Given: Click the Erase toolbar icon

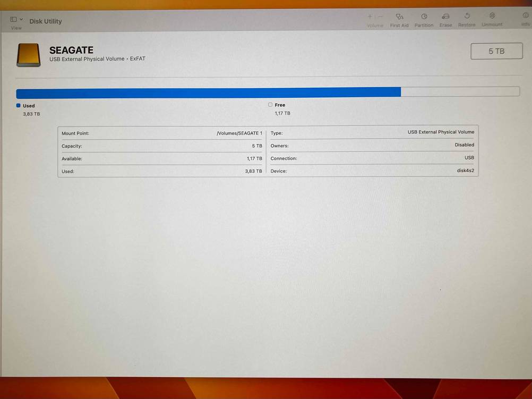Looking at the screenshot, I should (x=445, y=18).
